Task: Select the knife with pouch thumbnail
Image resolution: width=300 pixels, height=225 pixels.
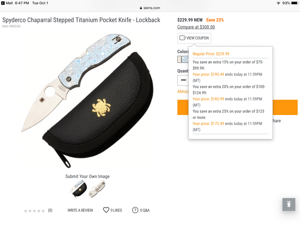Action: click(79, 189)
